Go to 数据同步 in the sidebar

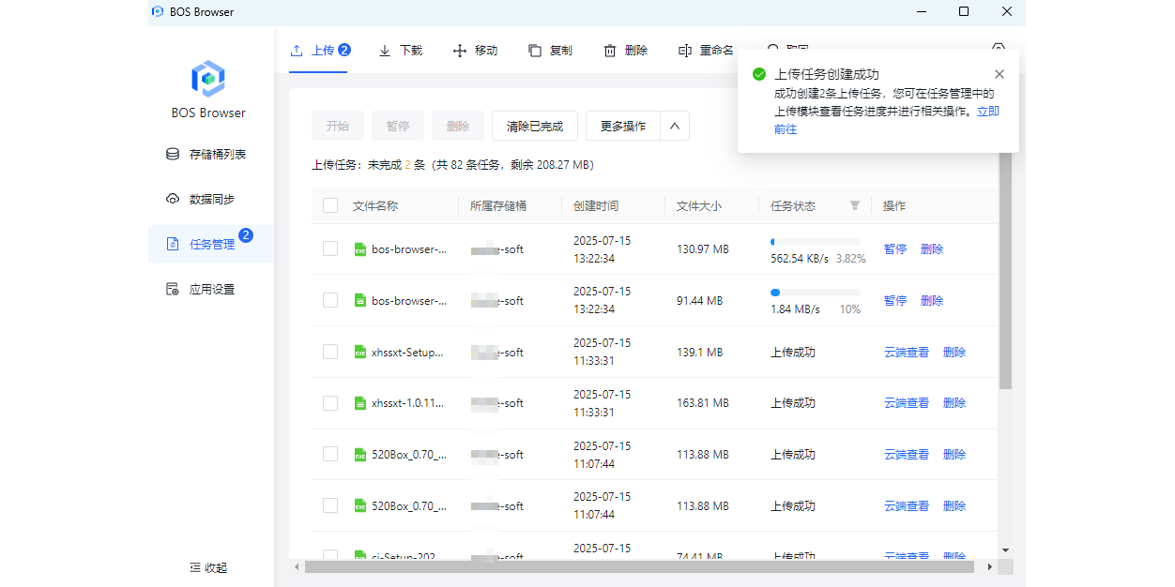tap(211, 199)
